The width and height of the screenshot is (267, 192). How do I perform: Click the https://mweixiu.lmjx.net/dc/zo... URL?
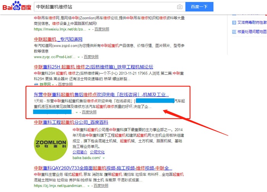pyautogui.click(x=60, y=29)
